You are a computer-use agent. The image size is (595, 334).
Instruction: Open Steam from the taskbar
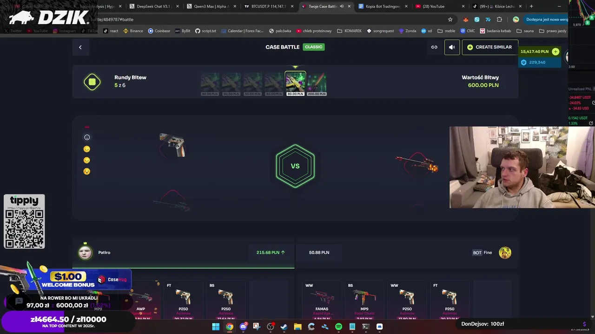284,327
